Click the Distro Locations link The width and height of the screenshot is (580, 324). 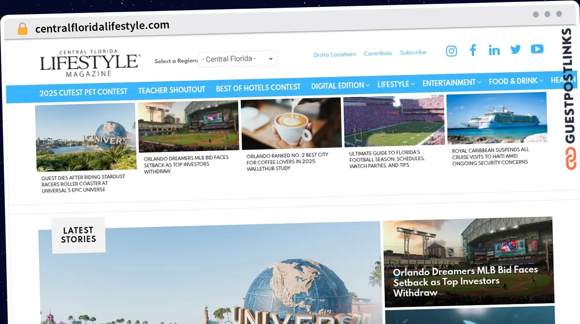(335, 54)
